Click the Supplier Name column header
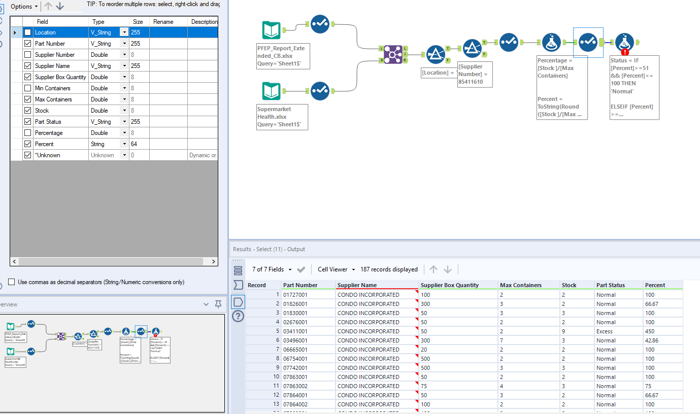Image resolution: width=700 pixels, height=414 pixels. tap(357, 285)
